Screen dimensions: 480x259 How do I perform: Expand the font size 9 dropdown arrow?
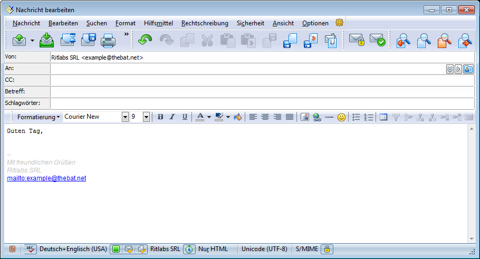tap(146, 117)
